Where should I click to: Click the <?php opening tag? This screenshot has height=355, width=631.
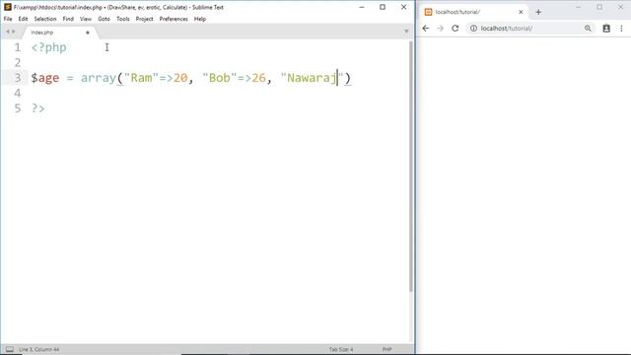click(48, 47)
